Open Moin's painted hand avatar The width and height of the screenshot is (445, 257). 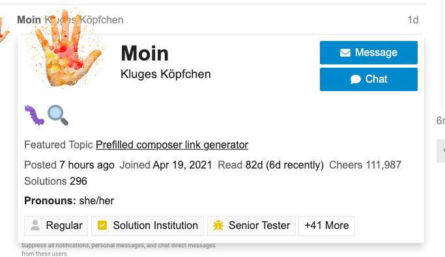coord(66,49)
